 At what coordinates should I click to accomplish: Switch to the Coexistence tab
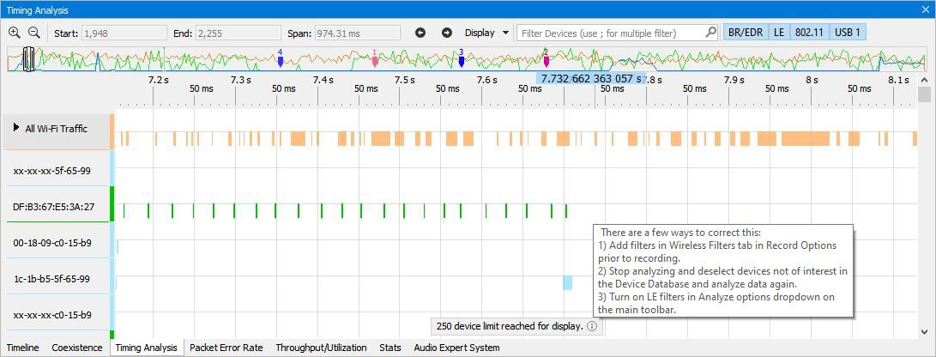77,348
